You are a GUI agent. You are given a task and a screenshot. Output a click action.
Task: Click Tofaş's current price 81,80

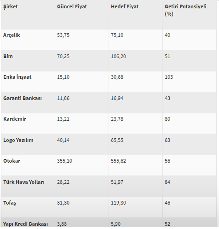pyautogui.click(x=63, y=203)
